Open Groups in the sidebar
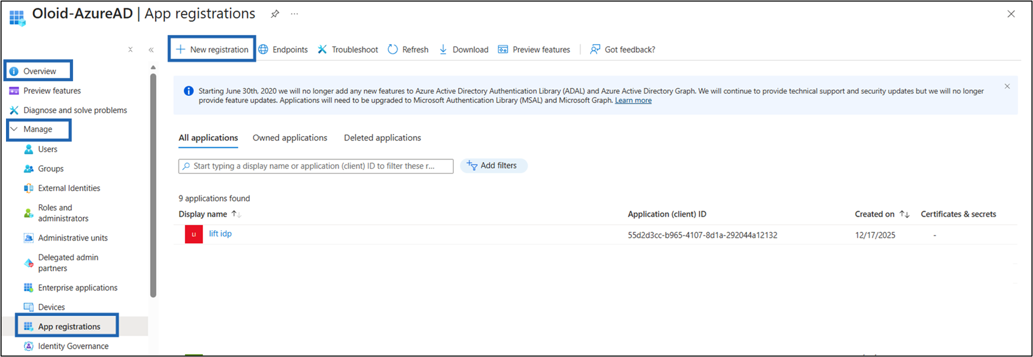Screen dimensions: 1033x357 51,169
